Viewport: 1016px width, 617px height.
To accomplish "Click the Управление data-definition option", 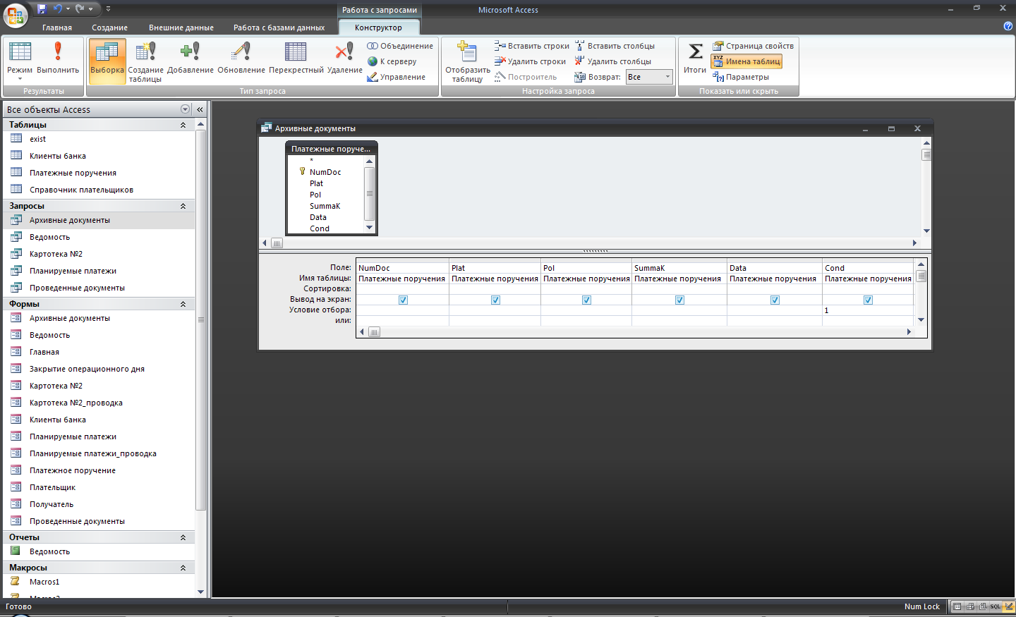I will coord(397,77).
